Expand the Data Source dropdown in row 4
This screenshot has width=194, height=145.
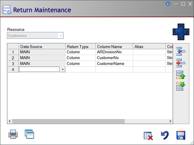point(63,70)
